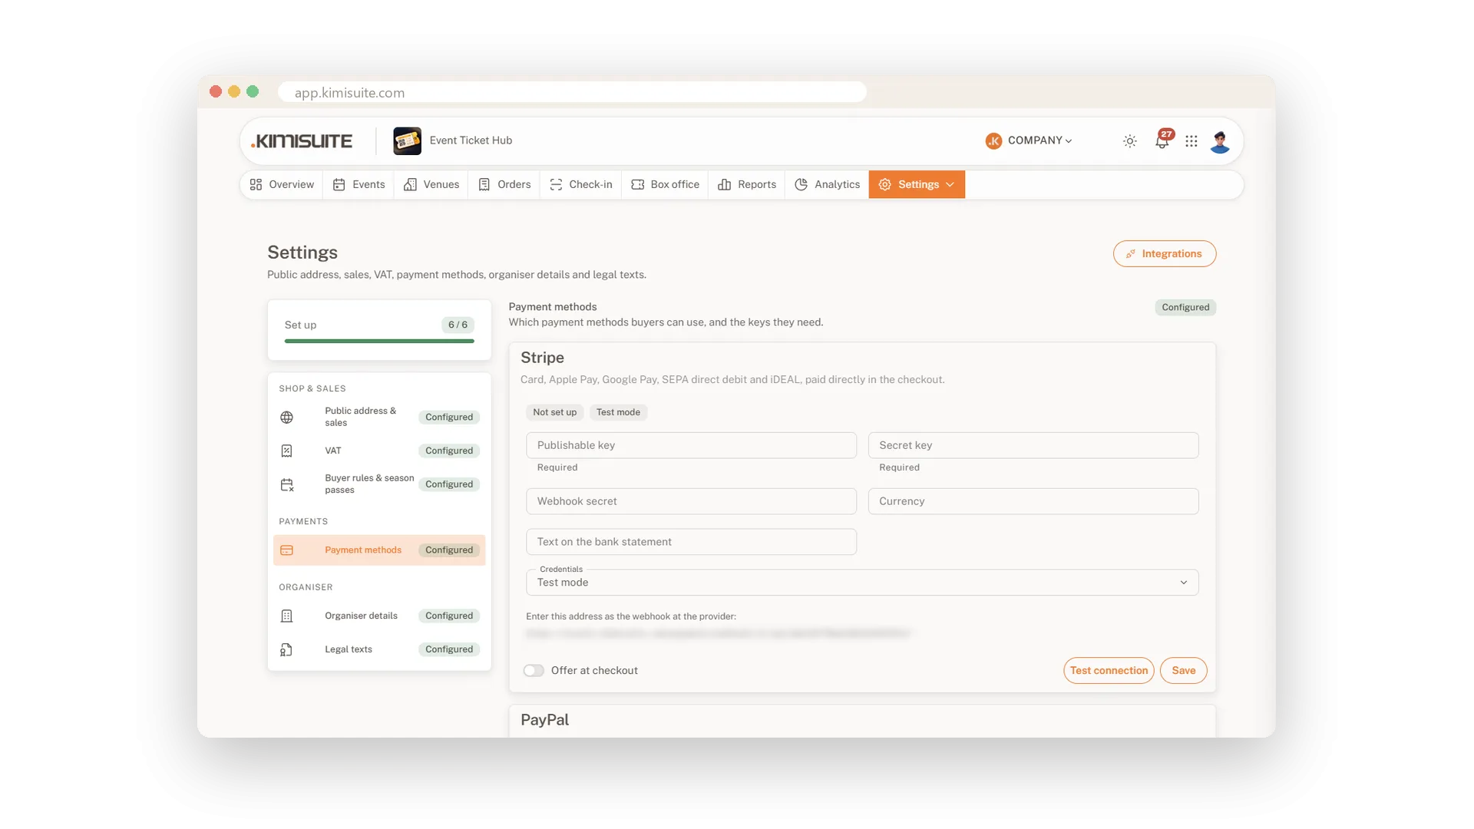Image resolution: width=1474 pixels, height=829 pixels.
Task: Toggle the light/dark theme sun icon
Action: tap(1129, 141)
